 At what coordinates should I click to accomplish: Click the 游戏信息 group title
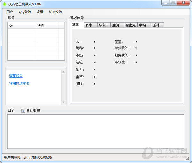tap(77, 18)
